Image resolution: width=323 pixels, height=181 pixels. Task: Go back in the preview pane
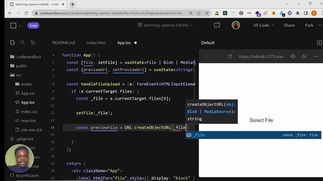(x=207, y=56)
